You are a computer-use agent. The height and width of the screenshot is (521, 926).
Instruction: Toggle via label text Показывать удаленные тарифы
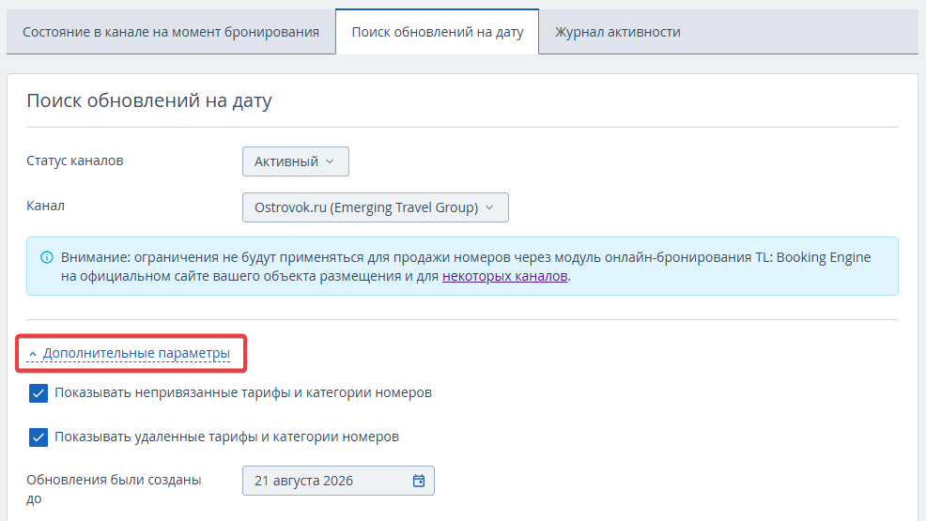click(226, 437)
